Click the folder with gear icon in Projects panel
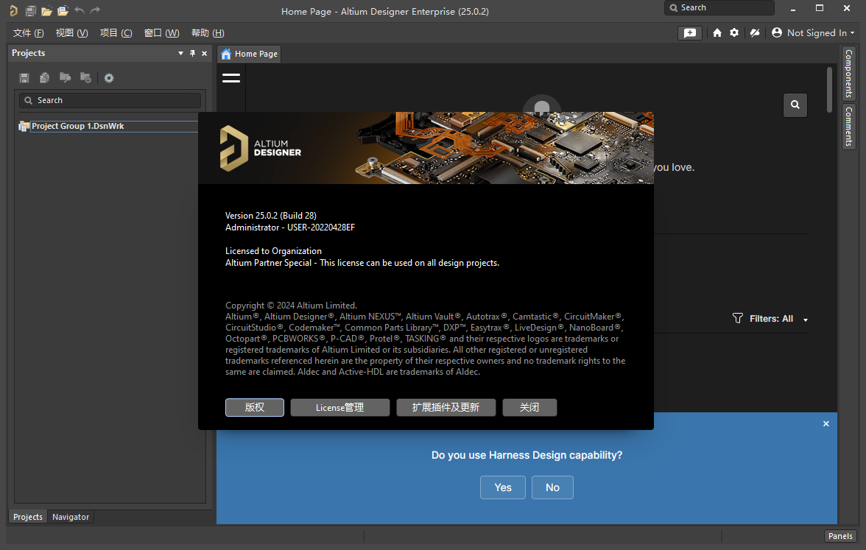Viewport: 866px width, 550px height. [x=85, y=78]
